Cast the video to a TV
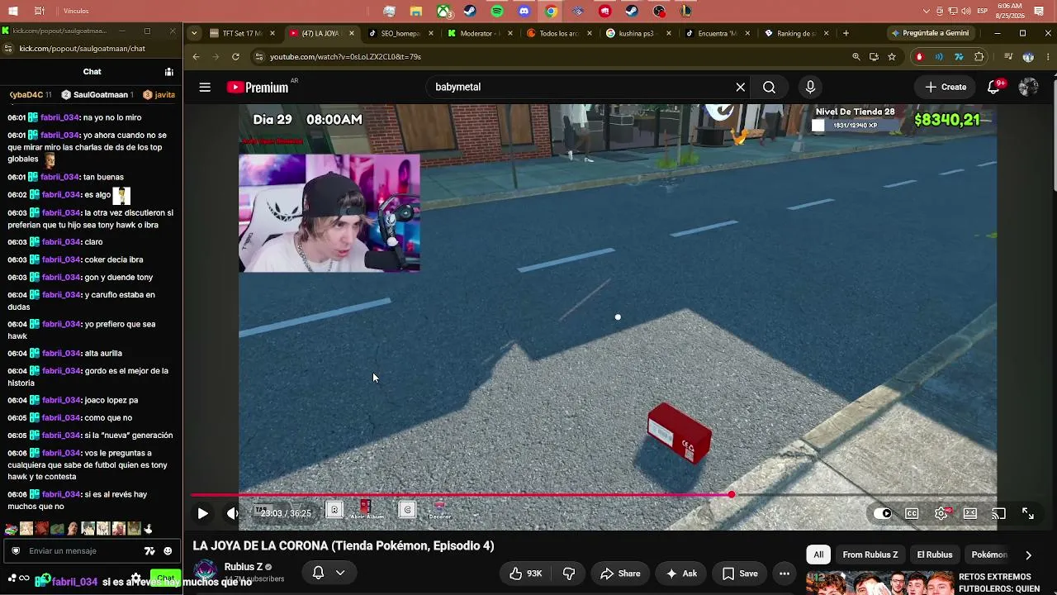The image size is (1057, 595). [x=999, y=513]
